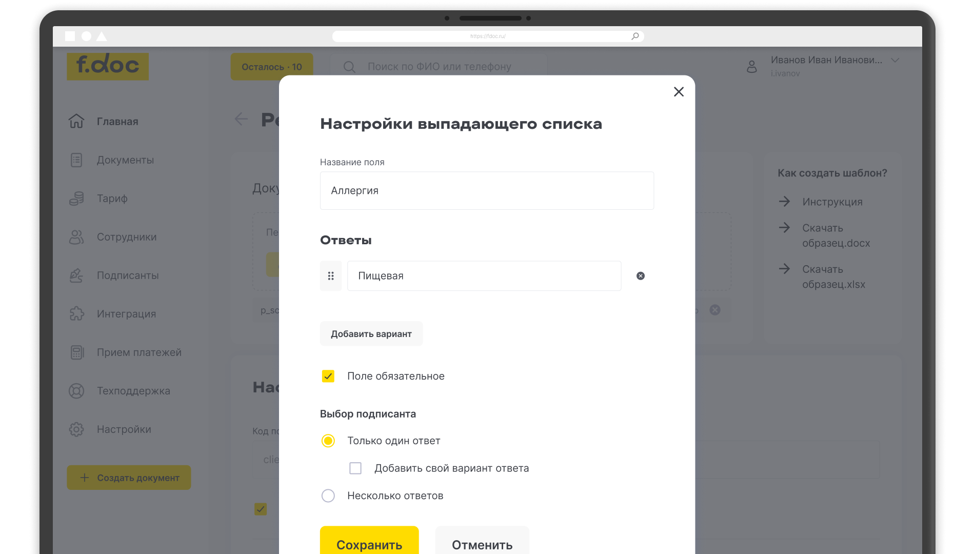Toggle the dimmed background checkbox near the page bottom

click(x=261, y=509)
